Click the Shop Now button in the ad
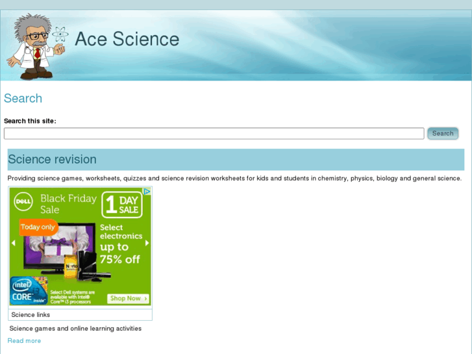 129,298
